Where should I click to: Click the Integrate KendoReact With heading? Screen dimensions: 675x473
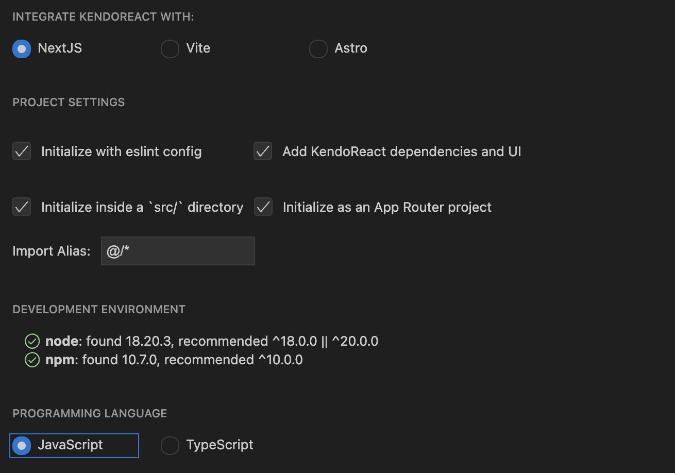[103, 16]
